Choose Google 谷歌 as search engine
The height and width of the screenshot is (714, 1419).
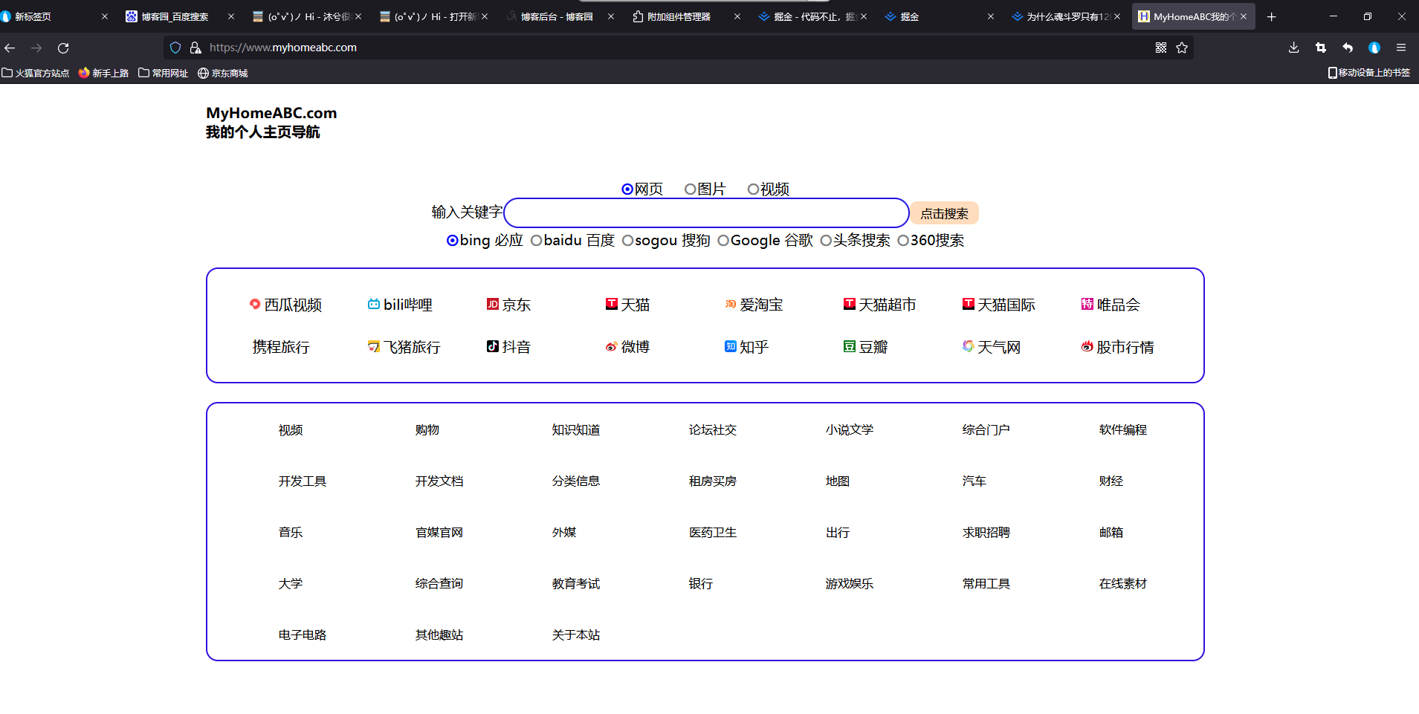[723, 241]
